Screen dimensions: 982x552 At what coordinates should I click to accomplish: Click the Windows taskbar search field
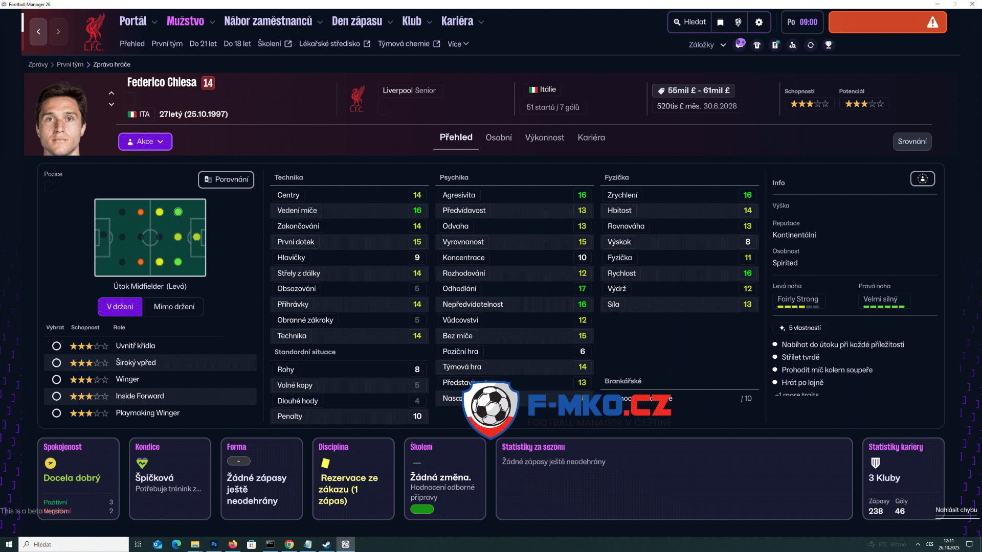pyautogui.click(x=74, y=544)
